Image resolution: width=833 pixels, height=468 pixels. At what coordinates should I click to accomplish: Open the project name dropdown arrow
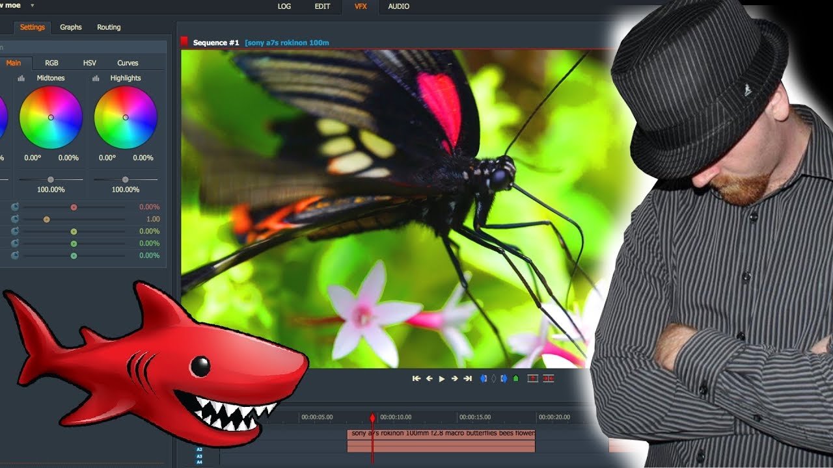(33, 5)
